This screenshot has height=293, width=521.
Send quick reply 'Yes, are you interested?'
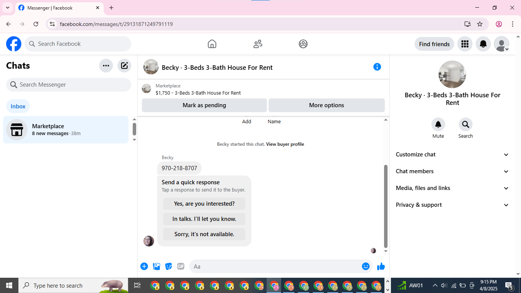tap(204, 204)
